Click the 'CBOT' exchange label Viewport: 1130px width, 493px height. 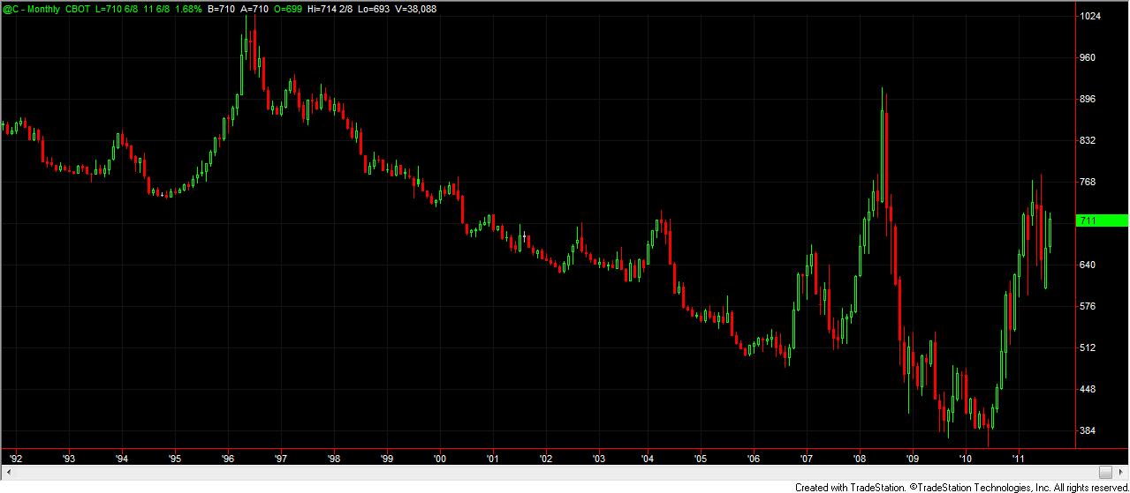click(x=78, y=9)
